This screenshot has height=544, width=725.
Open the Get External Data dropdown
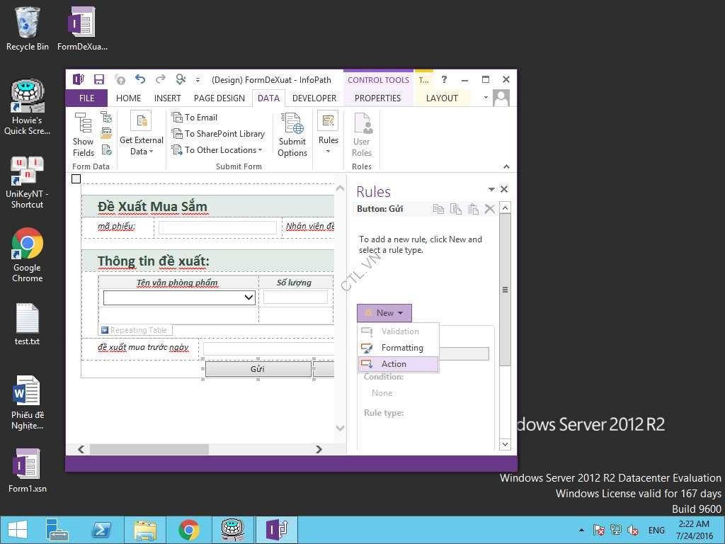[141, 135]
